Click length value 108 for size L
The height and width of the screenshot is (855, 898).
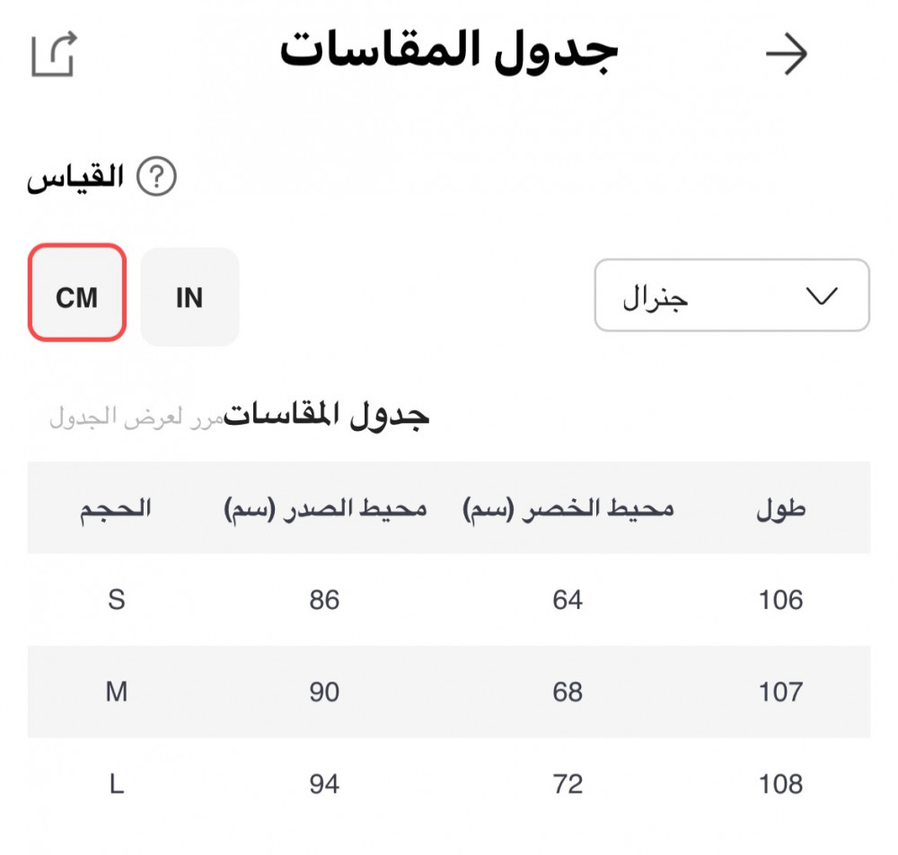pos(780,784)
